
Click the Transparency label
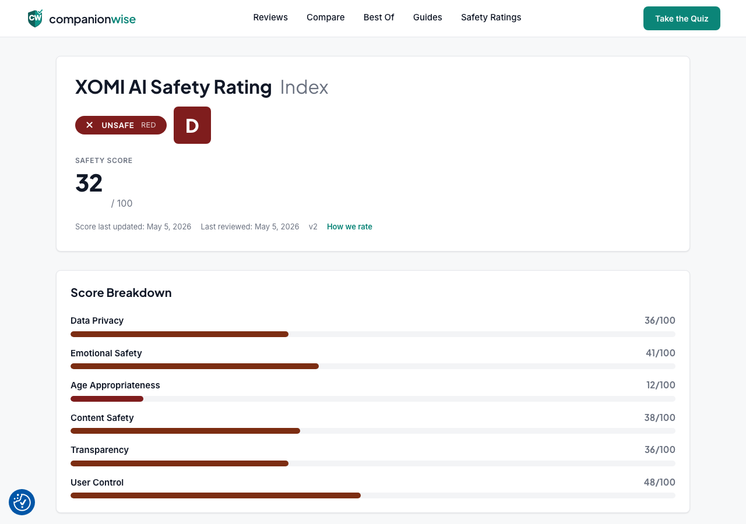click(100, 450)
